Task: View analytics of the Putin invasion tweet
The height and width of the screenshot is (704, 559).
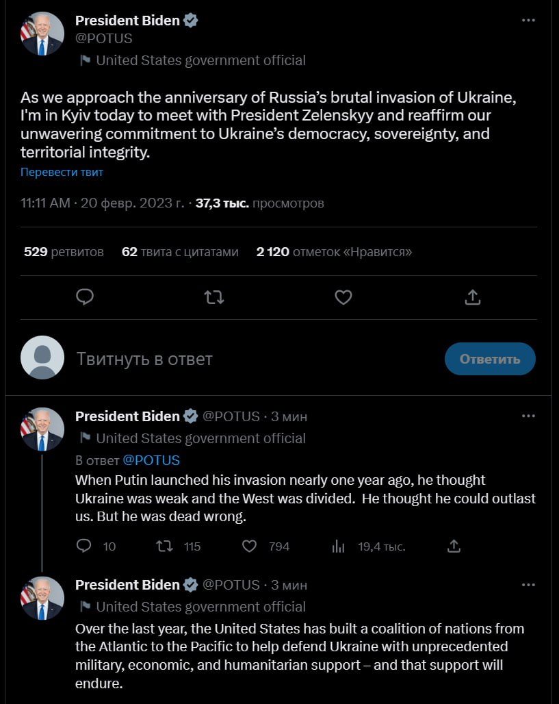Action: [x=338, y=546]
